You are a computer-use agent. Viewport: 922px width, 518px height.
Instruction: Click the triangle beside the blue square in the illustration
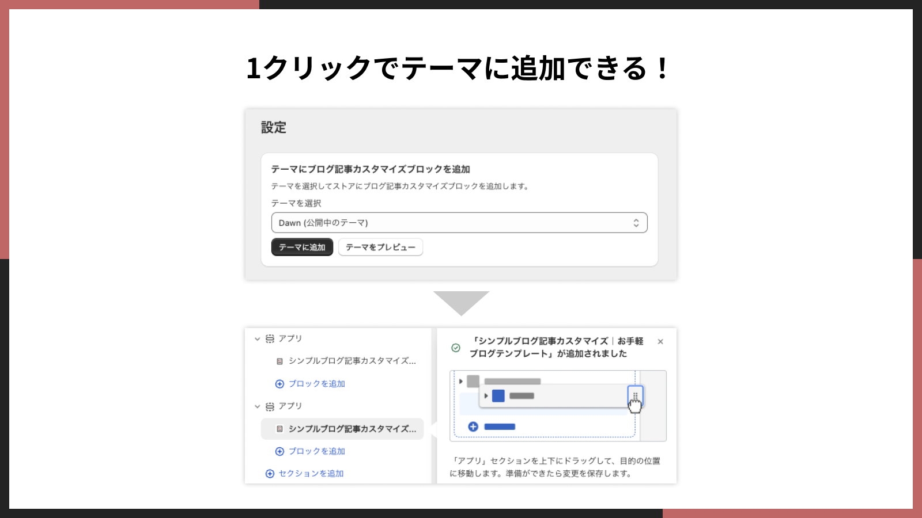(x=486, y=396)
